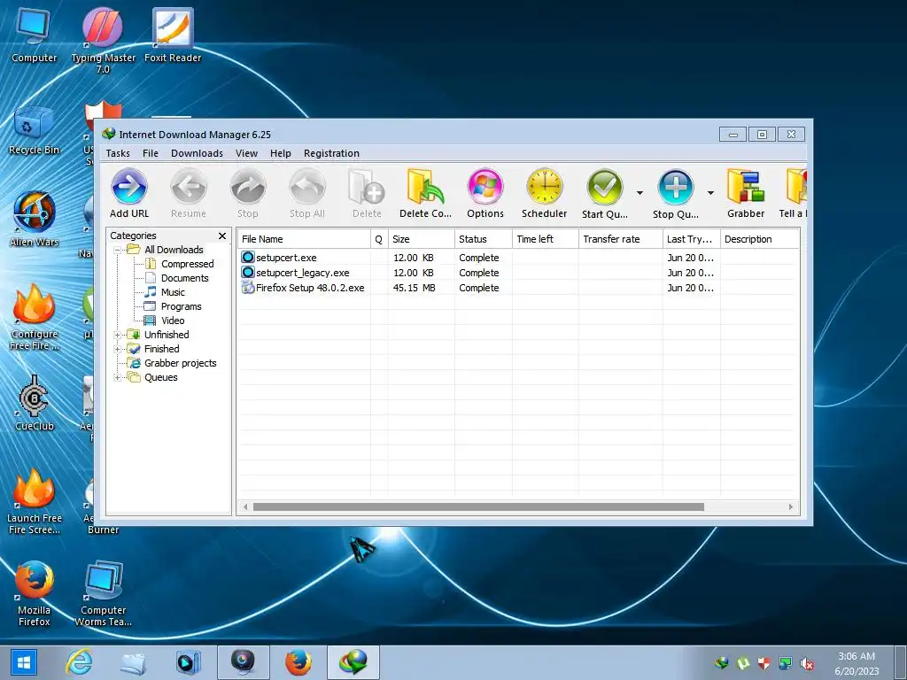Select All Downloads folder
Viewport: 907px width, 680px height.
174,250
